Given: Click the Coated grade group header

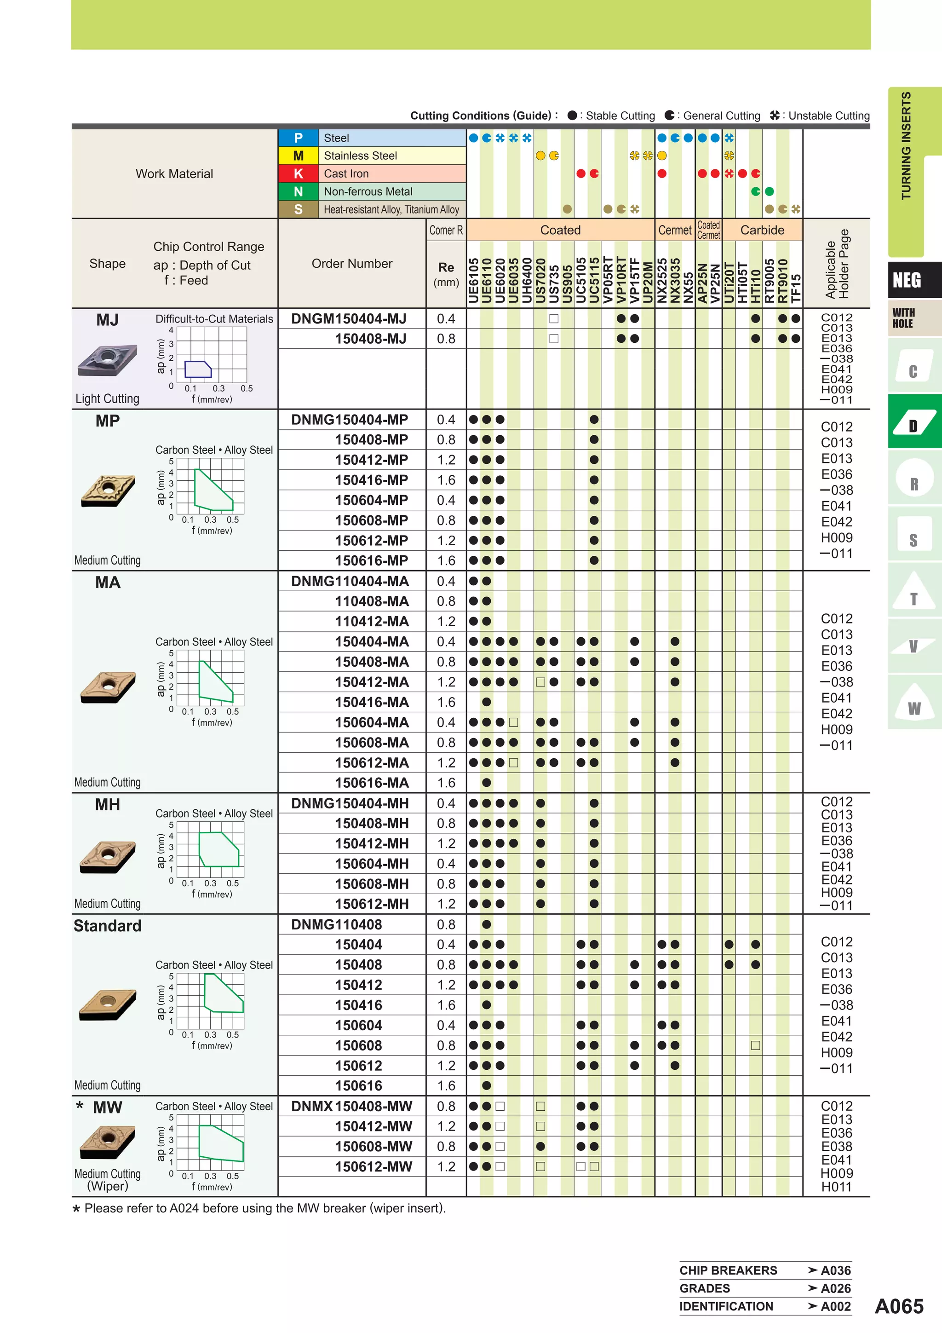Looking at the screenshot, I should (560, 230).
